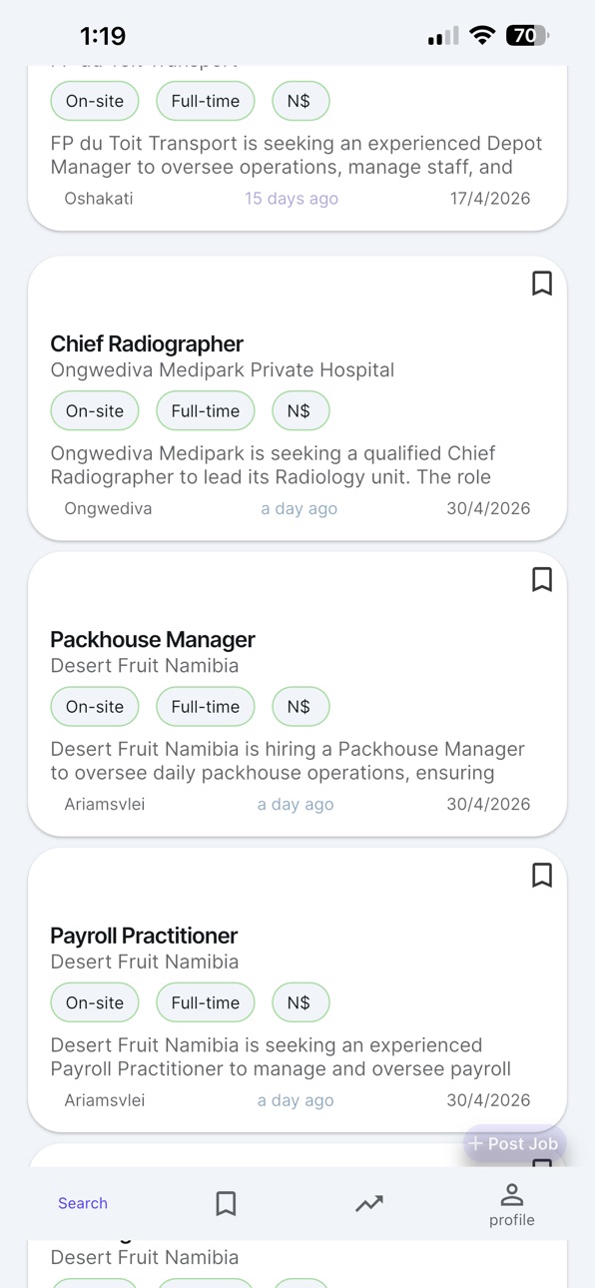This screenshot has height=1288, width=595.
Task: Switch to the Search tab
Action: (83, 1203)
